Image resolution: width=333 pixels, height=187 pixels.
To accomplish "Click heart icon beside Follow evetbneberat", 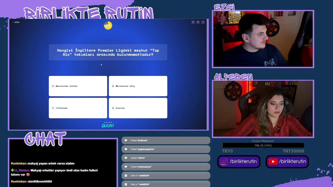I will pos(126,167).
